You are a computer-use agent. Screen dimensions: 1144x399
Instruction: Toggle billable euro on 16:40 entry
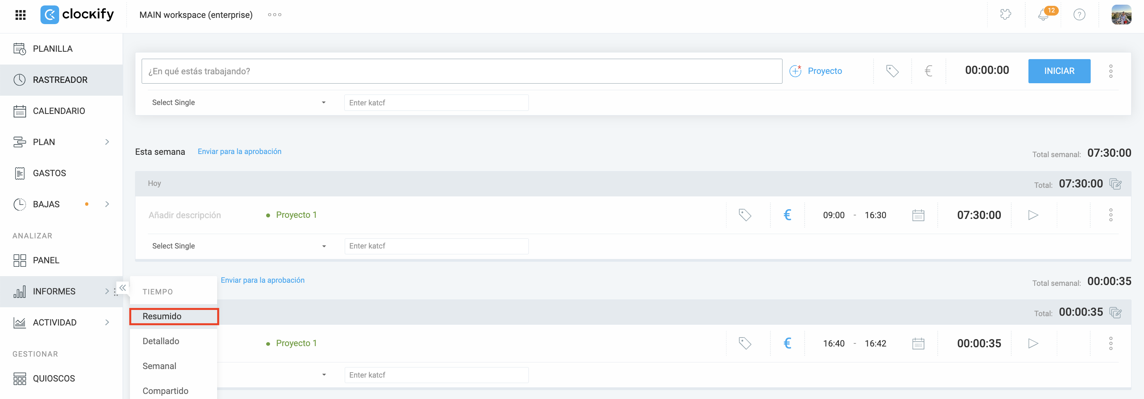pyautogui.click(x=788, y=343)
